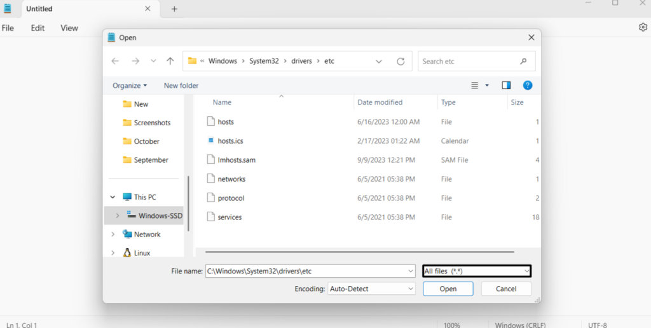The width and height of the screenshot is (651, 328).
Task: Collapse the This PC tree node
Action: 113,197
